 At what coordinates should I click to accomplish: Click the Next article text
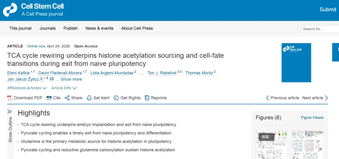313,98
